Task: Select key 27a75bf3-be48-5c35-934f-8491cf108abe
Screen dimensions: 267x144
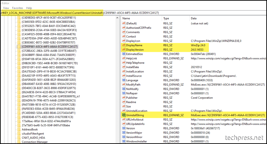Action: tap(46, 125)
